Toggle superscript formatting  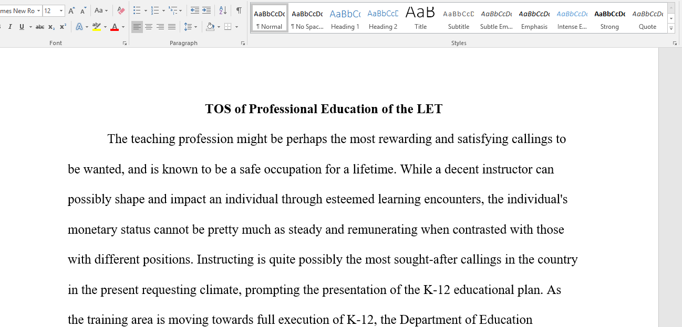[63, 27]
